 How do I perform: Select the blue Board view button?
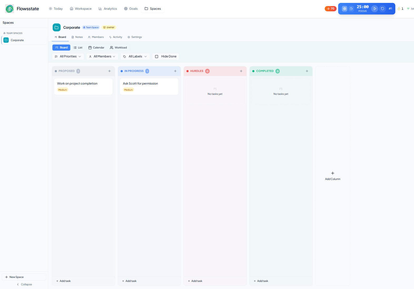61,48
